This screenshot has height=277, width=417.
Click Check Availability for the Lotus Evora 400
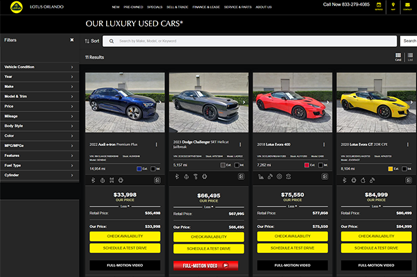point(292,237)
